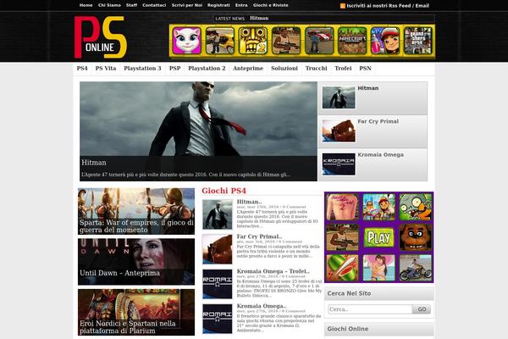Open Giochi e Riviste menu item
Image resolution: width=508 pixels, height=339 pixels.
271,5
